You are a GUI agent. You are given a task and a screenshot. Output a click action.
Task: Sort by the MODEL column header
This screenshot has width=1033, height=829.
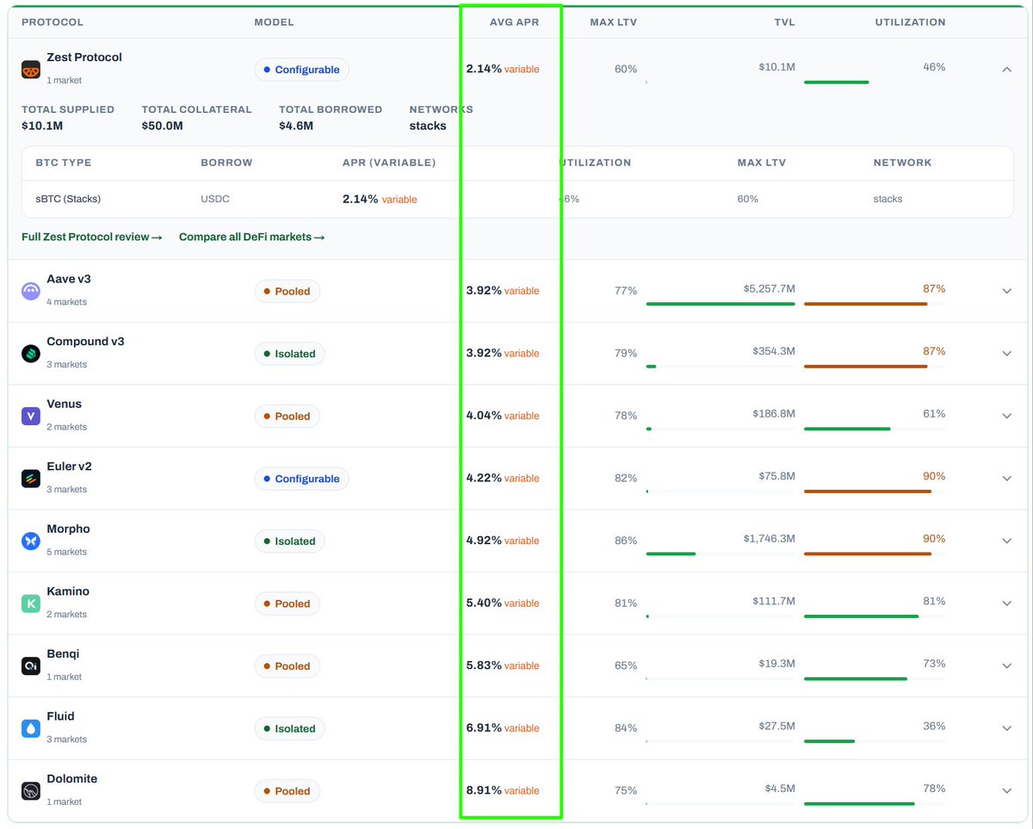[275, 22]
